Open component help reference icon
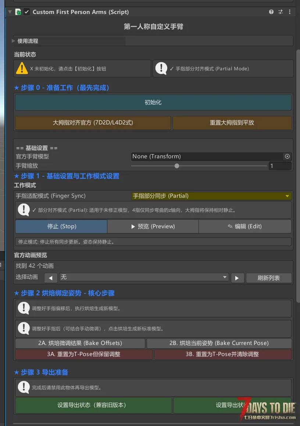This screenshot has height=426, width=300. click(271, 12)
